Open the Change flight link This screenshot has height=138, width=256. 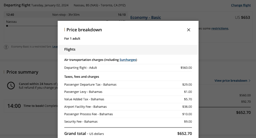coord(241,5)
